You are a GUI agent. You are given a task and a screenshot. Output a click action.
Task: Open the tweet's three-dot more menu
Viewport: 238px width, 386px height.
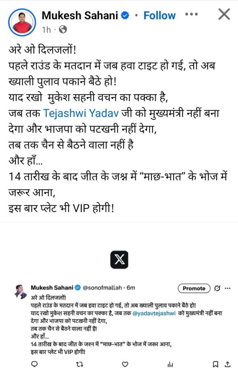pos(228,288)
